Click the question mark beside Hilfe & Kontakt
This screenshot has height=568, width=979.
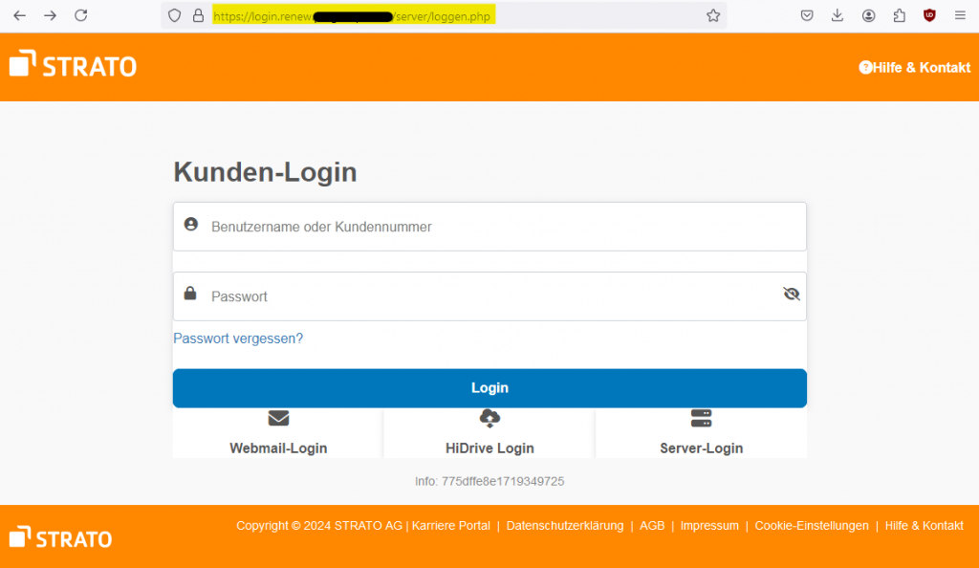(866, 68)
